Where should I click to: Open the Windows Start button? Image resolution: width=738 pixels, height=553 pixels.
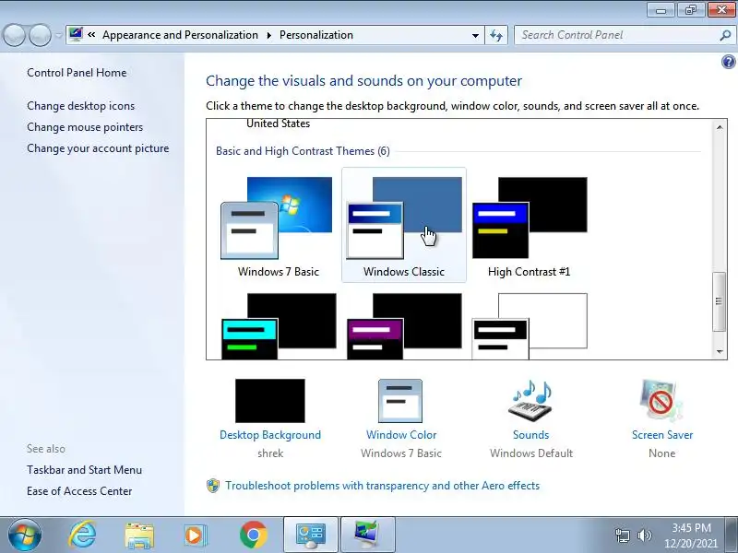(25, 535)
